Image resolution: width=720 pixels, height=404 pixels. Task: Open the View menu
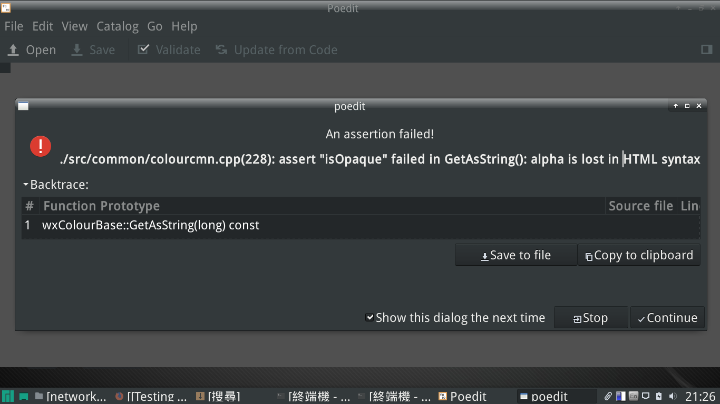(x=74, y=26)
